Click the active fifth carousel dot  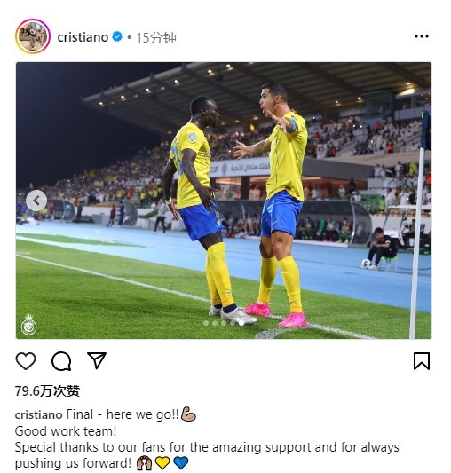click(241, 323)
